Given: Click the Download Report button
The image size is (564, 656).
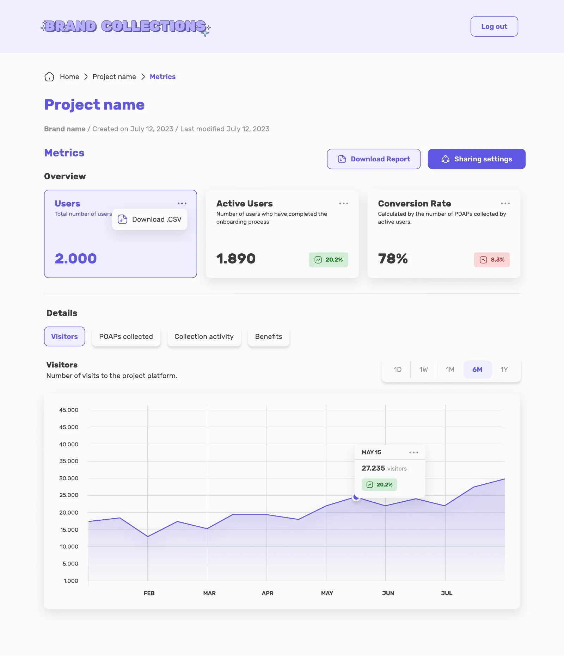Looking at the screenshot, I should coord(374,159).
